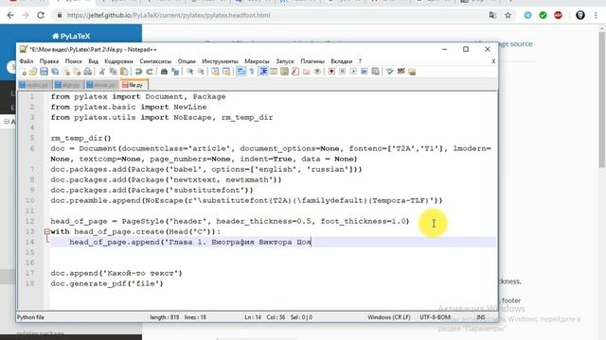
Task: Paste clipboard toolbar icon
Action: (124, 72)
